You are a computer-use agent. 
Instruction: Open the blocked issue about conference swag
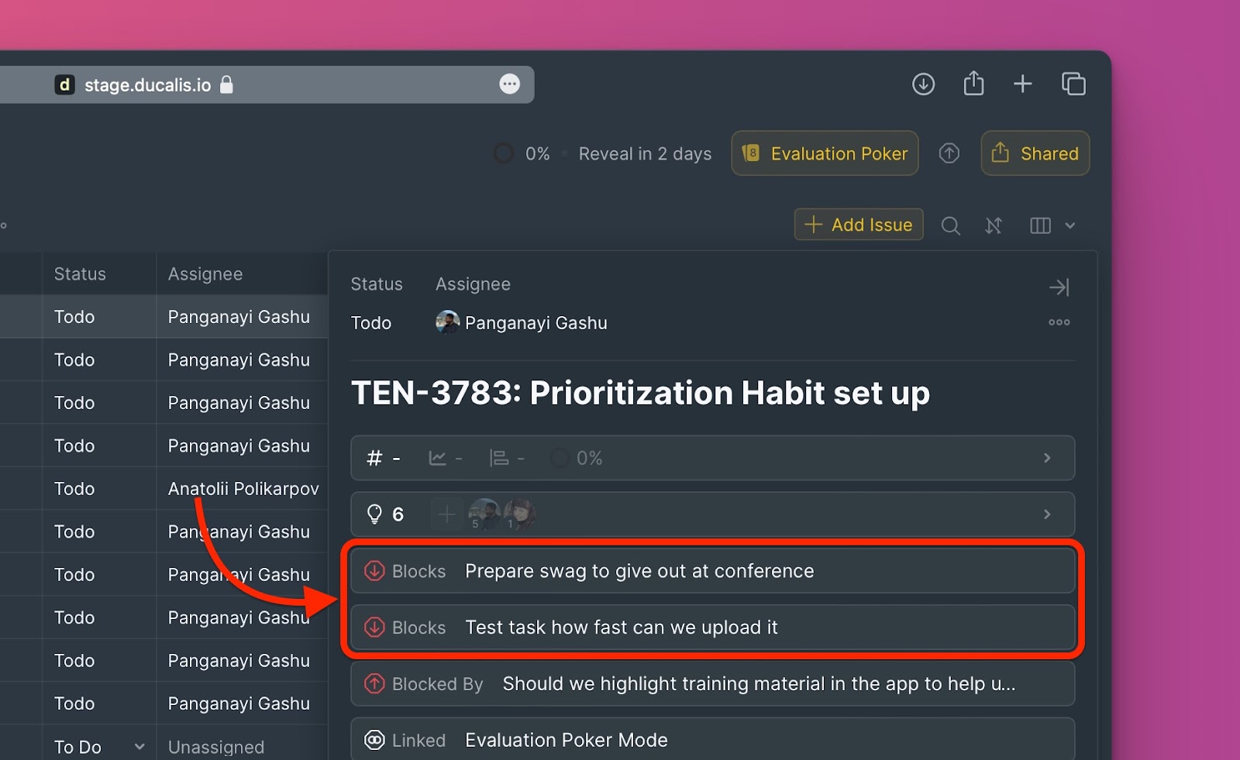pos(639,571)
